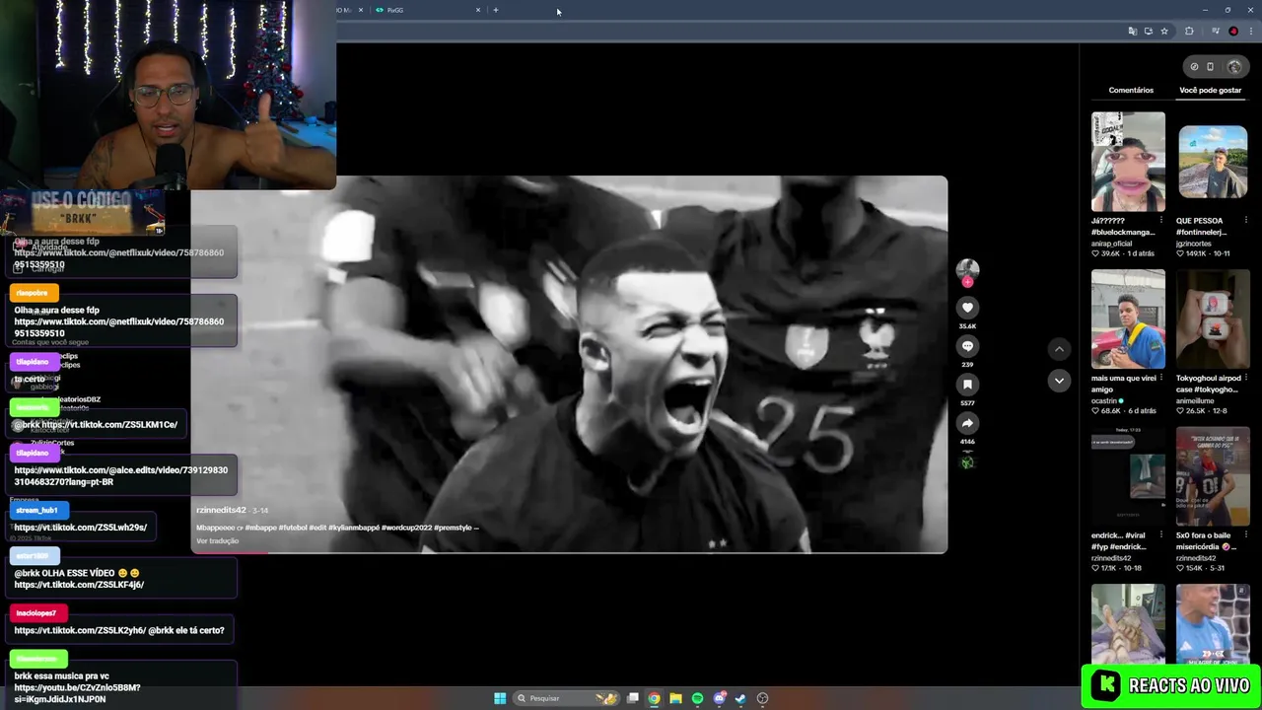The height and width of the screenshot is (710, 1262).
Task: Open Google Chrome on the taskbar
Action: coord(654,698)
